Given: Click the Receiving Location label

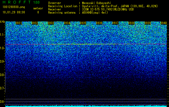Looking at the screenshot, I should [63, 6].
